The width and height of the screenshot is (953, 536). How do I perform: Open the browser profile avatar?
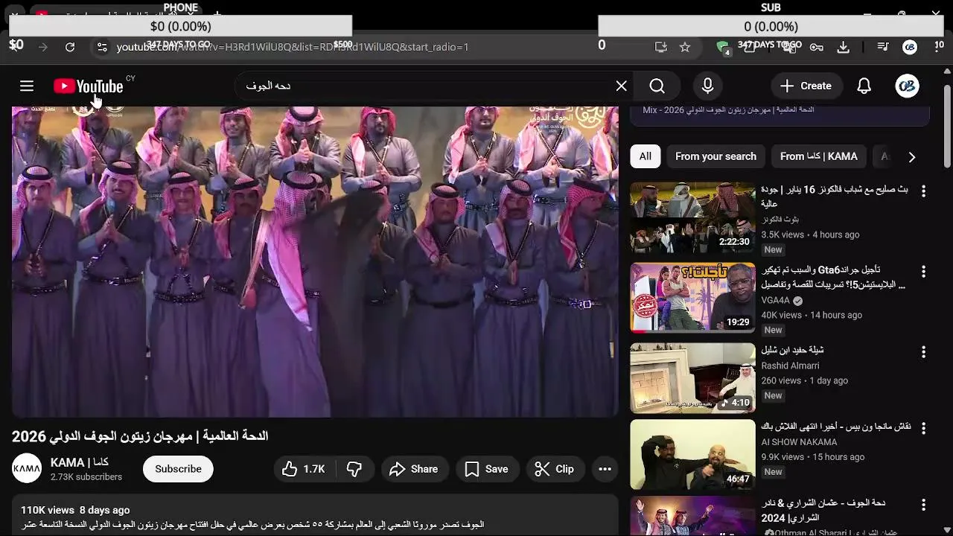910,47
